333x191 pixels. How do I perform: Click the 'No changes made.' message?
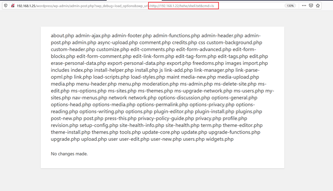coord(69,154)
